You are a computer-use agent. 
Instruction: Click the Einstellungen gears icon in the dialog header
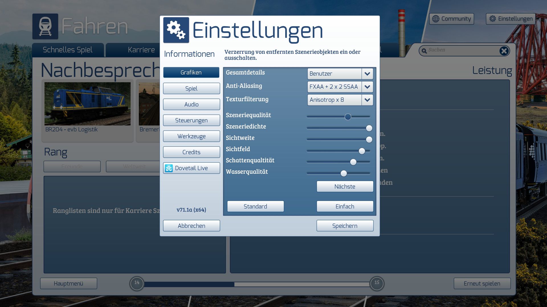point(176,30)
